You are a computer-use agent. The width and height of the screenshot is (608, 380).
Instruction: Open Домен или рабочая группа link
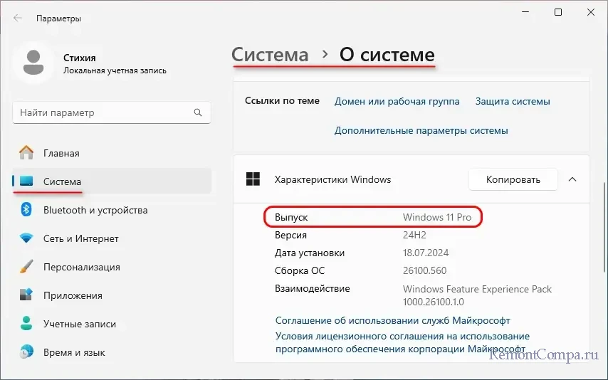coord(397,101)
